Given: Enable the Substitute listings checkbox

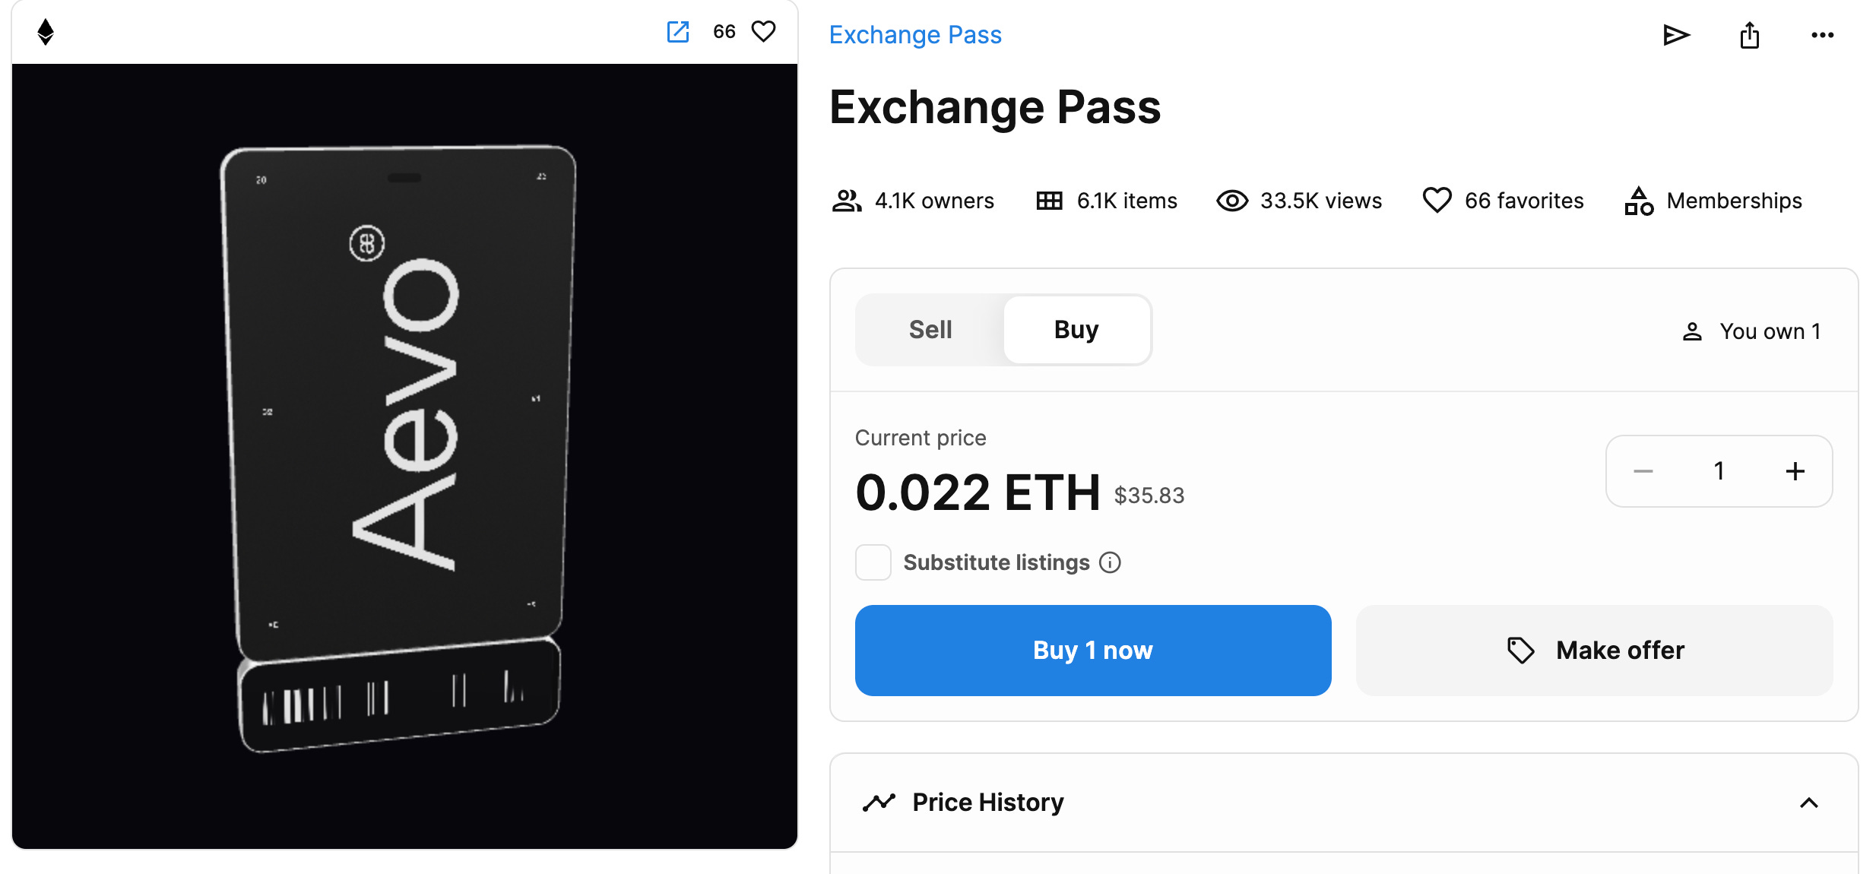Looking at the screenshot, I should 873,562.
